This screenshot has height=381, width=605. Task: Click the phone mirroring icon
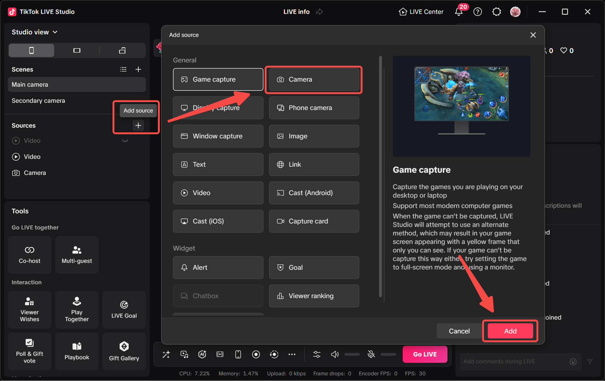[238, 354]
